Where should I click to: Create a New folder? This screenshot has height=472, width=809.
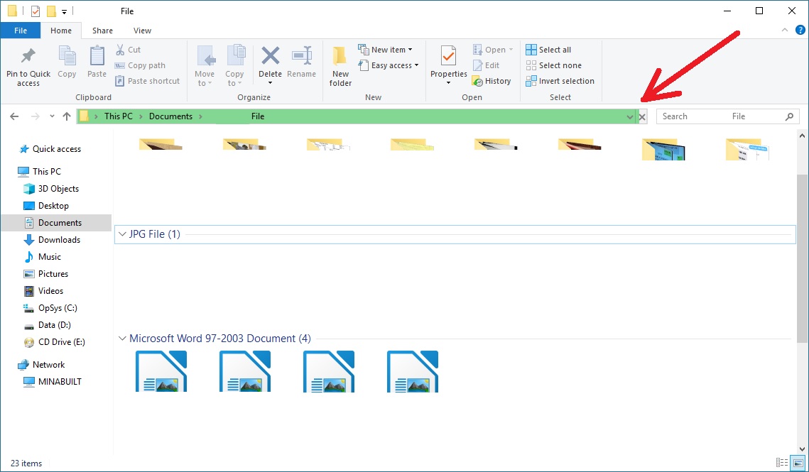click(340, 66)
